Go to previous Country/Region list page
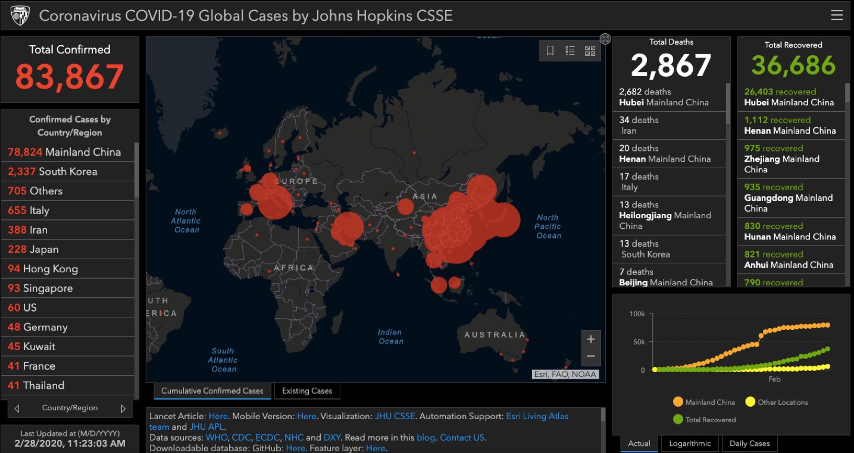Viewport: 854px width, 453px height. coord(17,408)
